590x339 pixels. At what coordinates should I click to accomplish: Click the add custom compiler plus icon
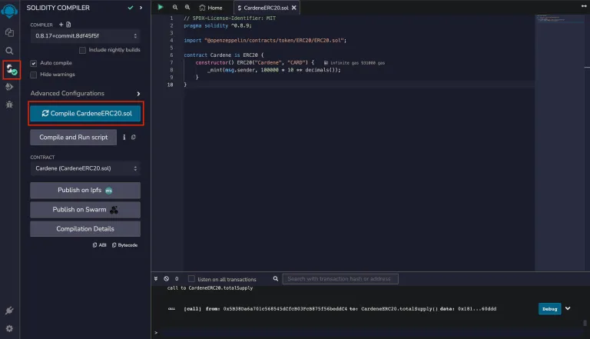point(61,25)
